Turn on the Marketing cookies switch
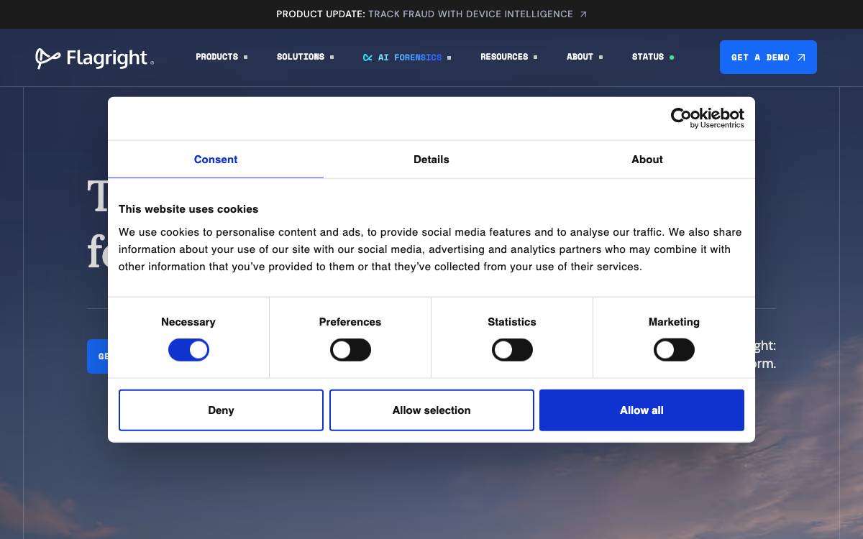The height and width of the screenshot is (539, 863). pos(674,350)
